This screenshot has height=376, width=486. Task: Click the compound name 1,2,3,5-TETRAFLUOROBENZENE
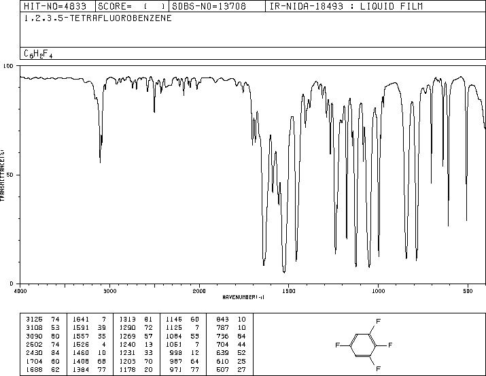(x=98, y=18)
